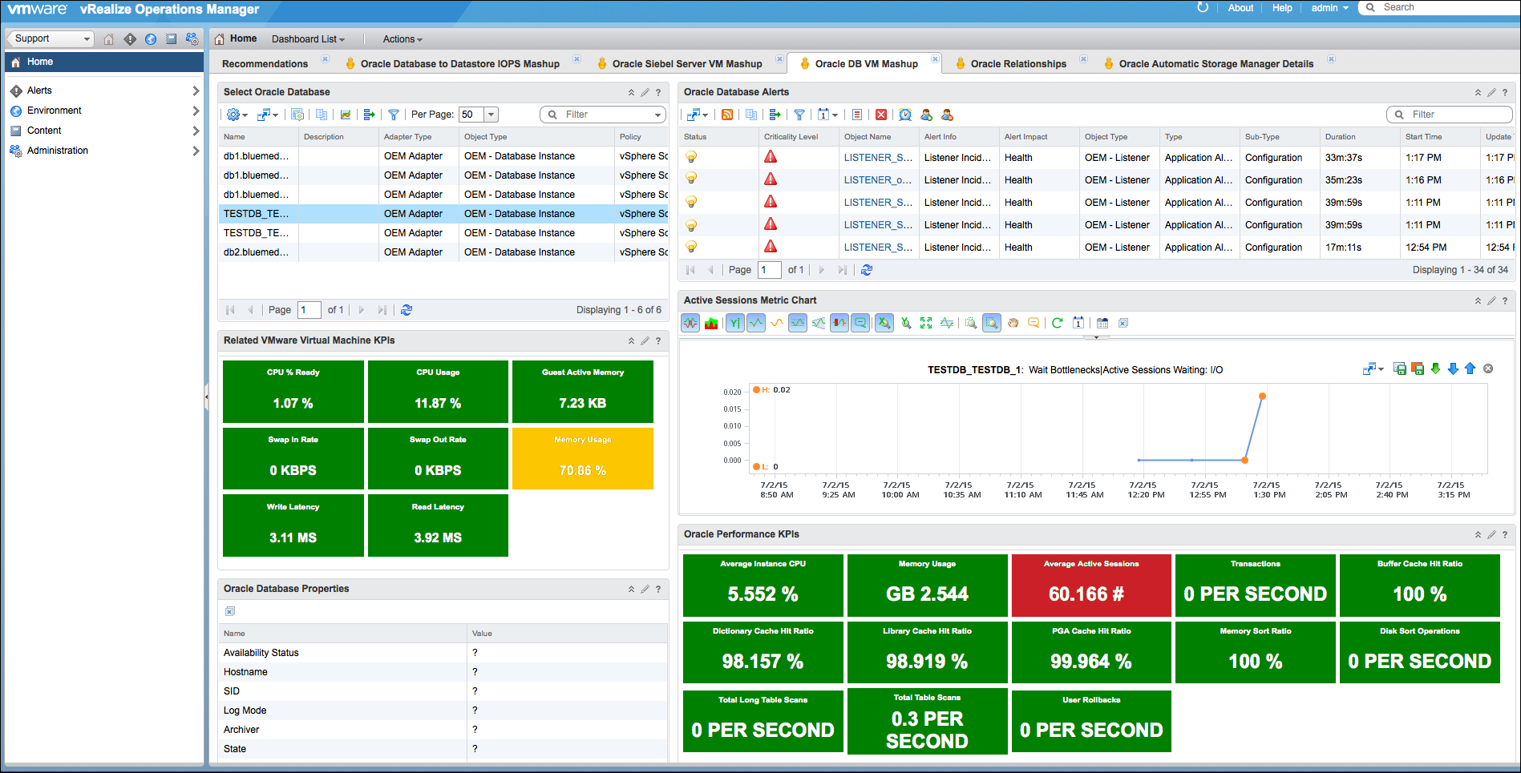Click the page number field in Select Oracle Database

(309, 310)
